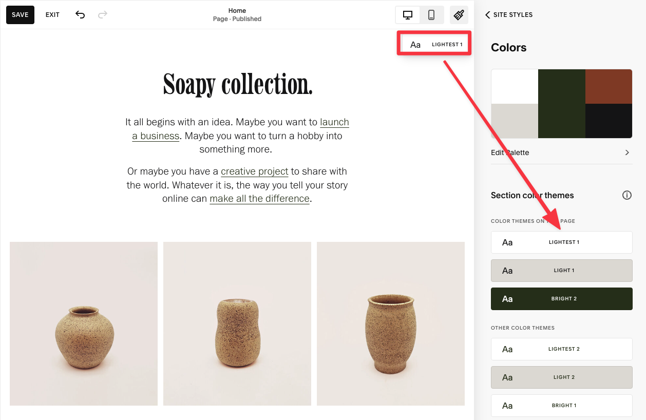The height and width of the screenshot is (420, 646).
Task: Click the Aa section theme indicator on canvas
Action: click(x=433, y=44)
